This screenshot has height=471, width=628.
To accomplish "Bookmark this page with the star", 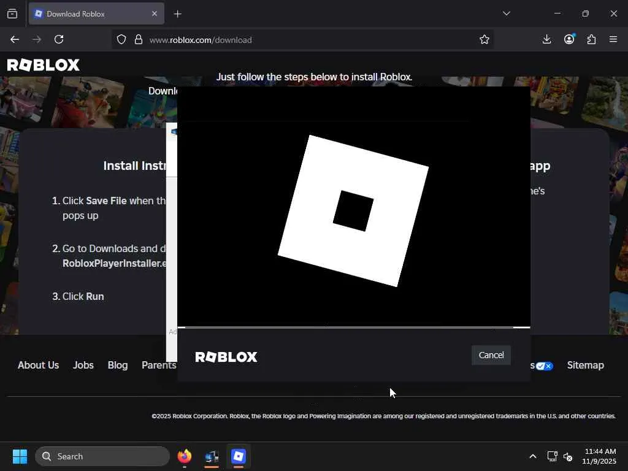I will pos(484,39).
